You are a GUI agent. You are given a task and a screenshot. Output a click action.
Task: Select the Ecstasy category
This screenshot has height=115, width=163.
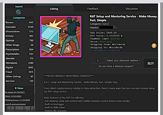pyautogui.click(x=20, y=36)
